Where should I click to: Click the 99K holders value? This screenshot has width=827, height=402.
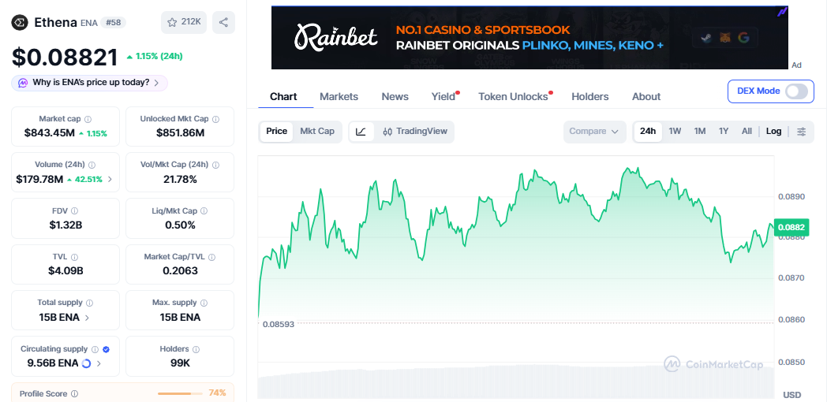(x=180, y=363)
